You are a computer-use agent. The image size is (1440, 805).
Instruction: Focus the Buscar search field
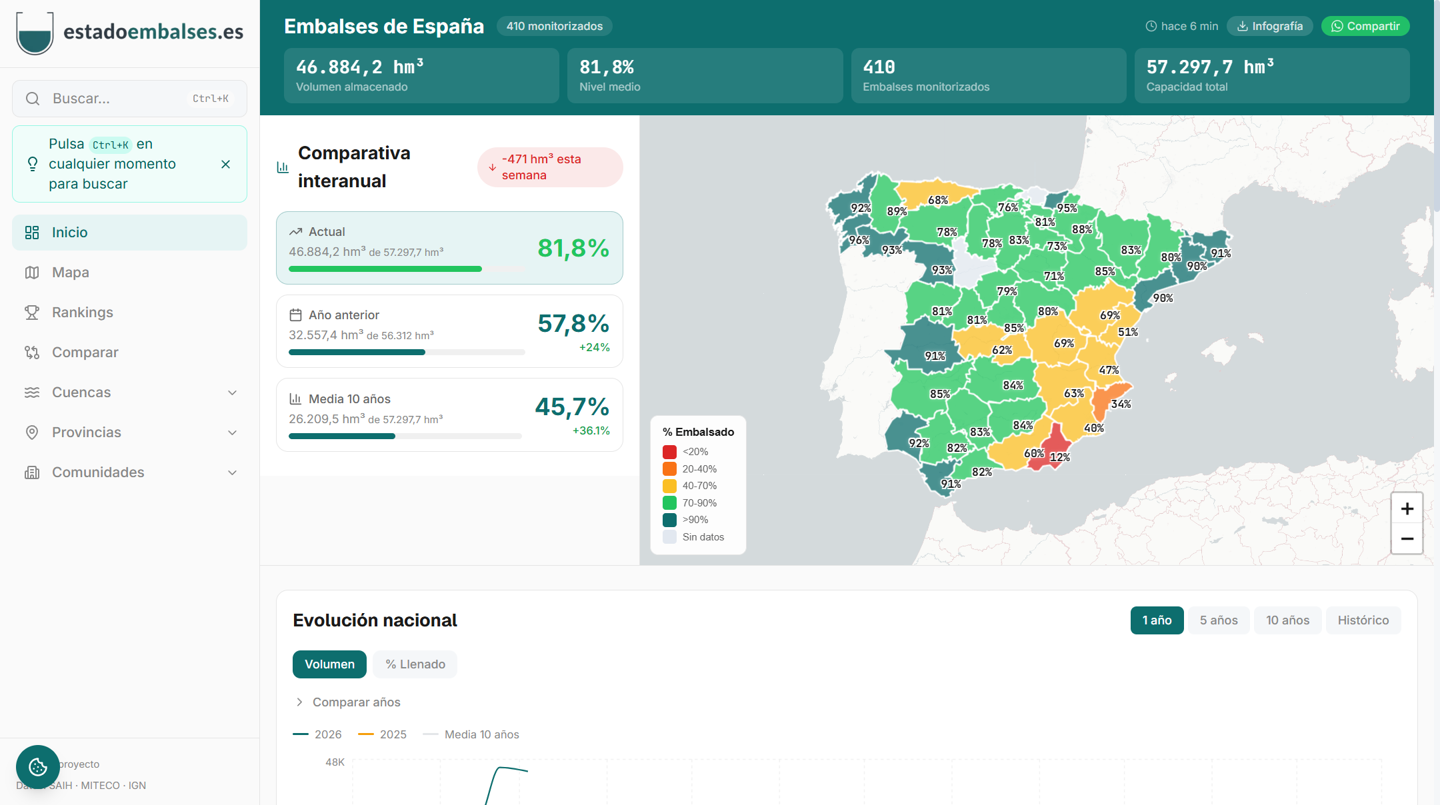pos(120,99)
